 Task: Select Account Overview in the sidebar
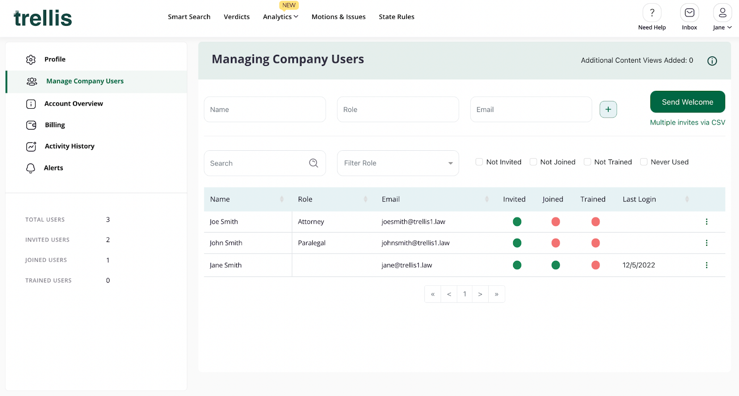[x=73, y=104]
